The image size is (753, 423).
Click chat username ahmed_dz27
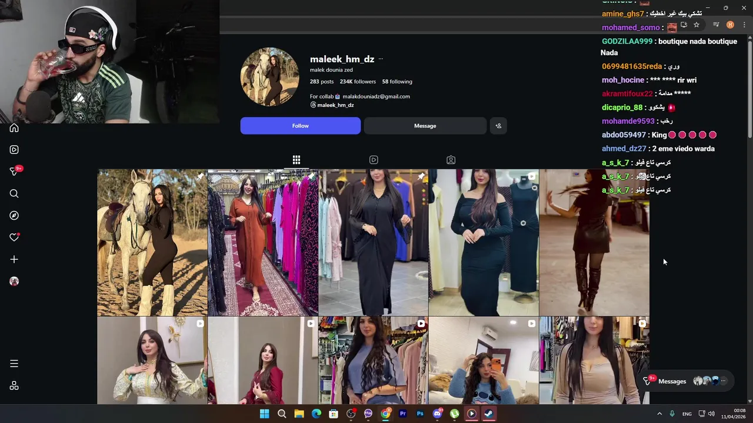(624, 149)
